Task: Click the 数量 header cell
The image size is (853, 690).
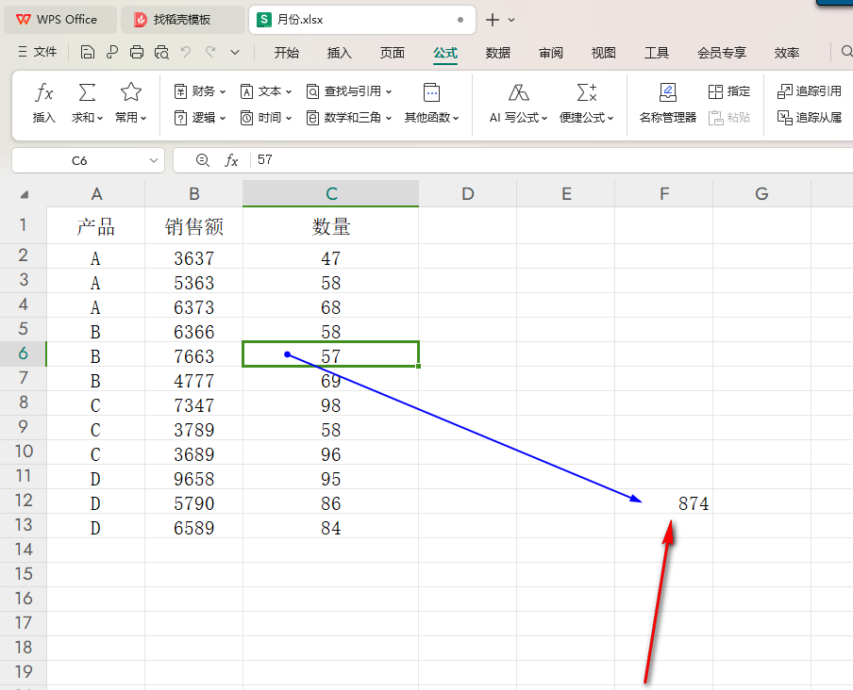Action: (331, 225)
